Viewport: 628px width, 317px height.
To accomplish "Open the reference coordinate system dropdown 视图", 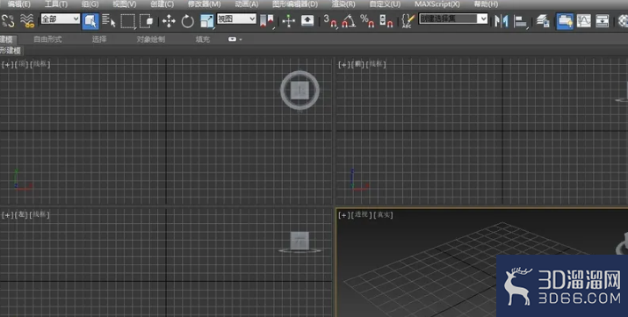I will [x=236, y=18].
